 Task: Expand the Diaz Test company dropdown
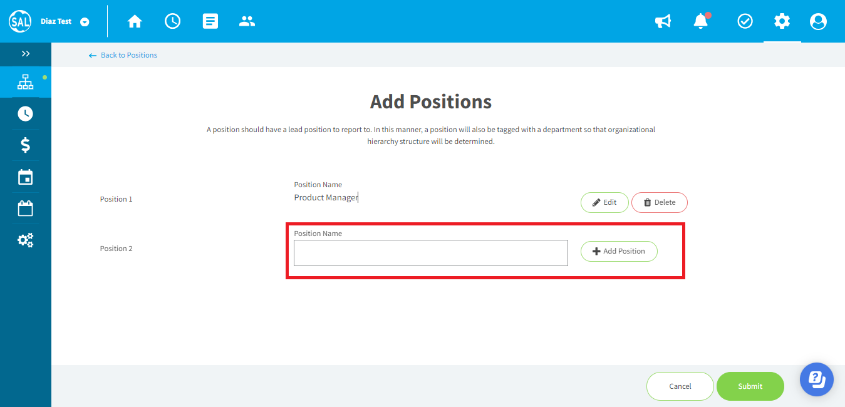point(85,22)
